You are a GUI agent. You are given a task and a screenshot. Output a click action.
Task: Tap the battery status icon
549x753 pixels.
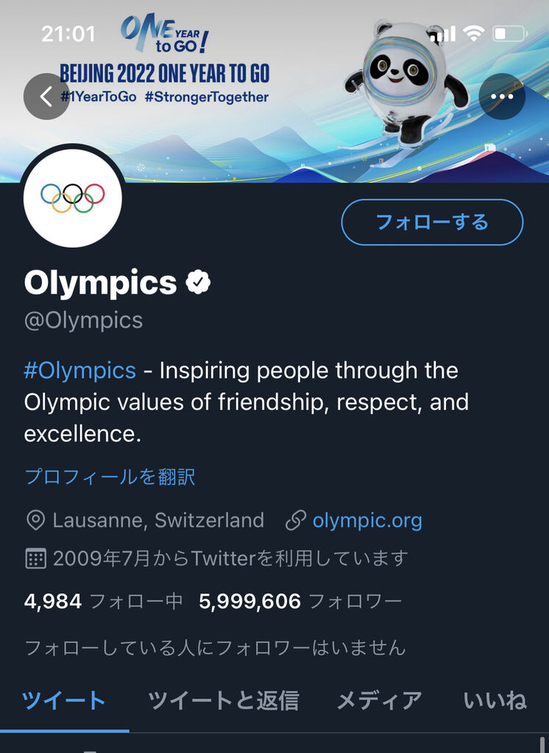point(509,33)
